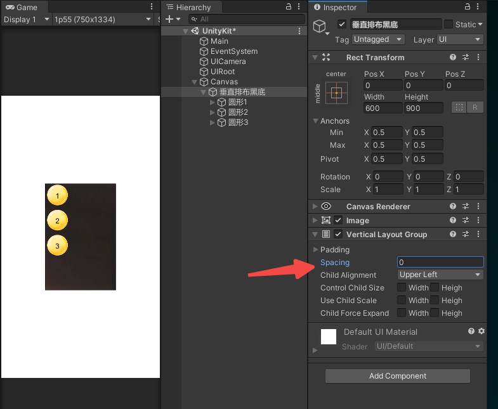Enable Control Child Size Width
The height and width of the screenshot is (409, 498).
click(402, 287)
